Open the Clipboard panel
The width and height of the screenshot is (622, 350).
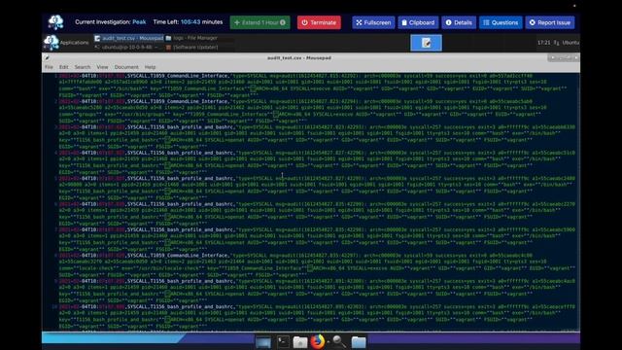pos(418,22)
